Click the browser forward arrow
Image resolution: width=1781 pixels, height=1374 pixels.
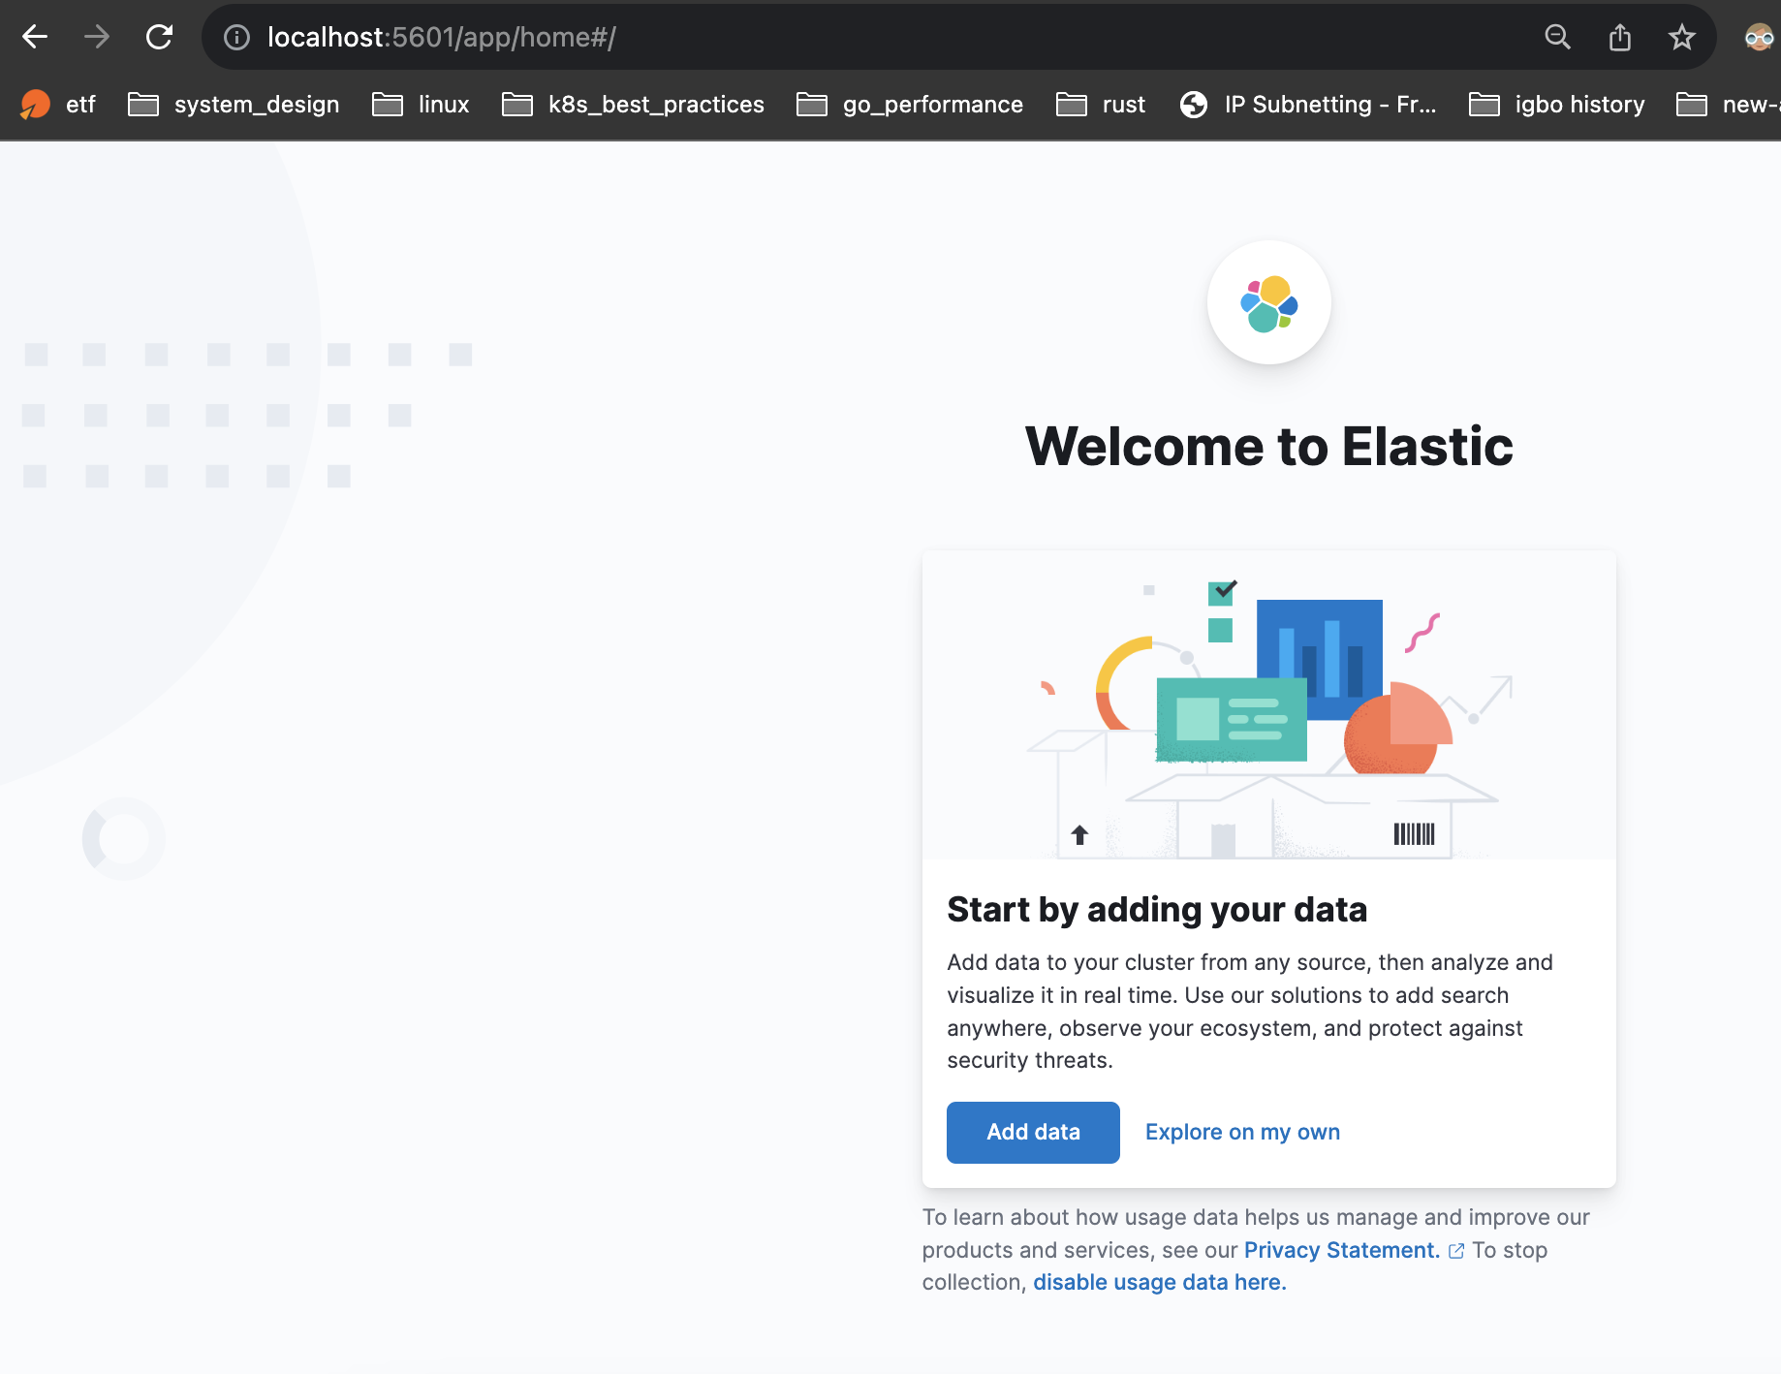97,37
